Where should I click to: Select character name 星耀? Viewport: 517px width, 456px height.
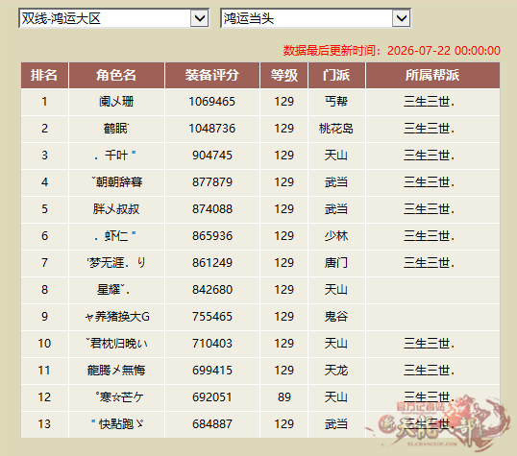(113, 290)
